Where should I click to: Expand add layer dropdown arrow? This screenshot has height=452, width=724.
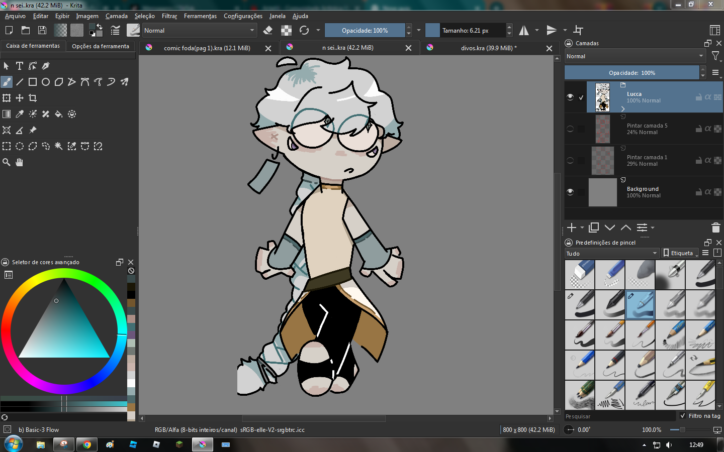pos(582,228)
